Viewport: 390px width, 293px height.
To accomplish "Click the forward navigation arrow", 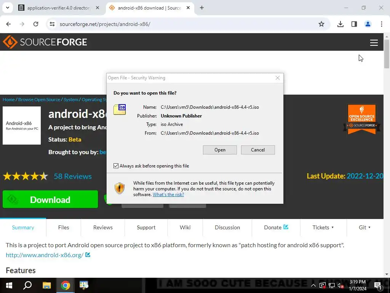I will [x=22, y=24].
